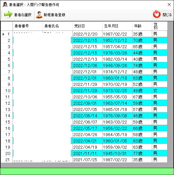
Task: Click the application icon in title bar
Action: click(5, 4)
